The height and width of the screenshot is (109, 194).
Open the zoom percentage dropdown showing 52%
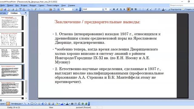[x=73, y=9]
